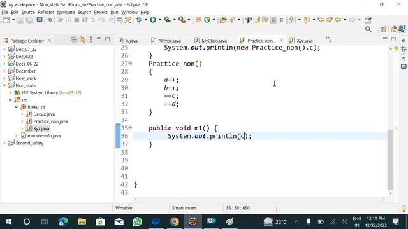Click the Coverage run icon
408x229 pixels.
coord(167,20)
